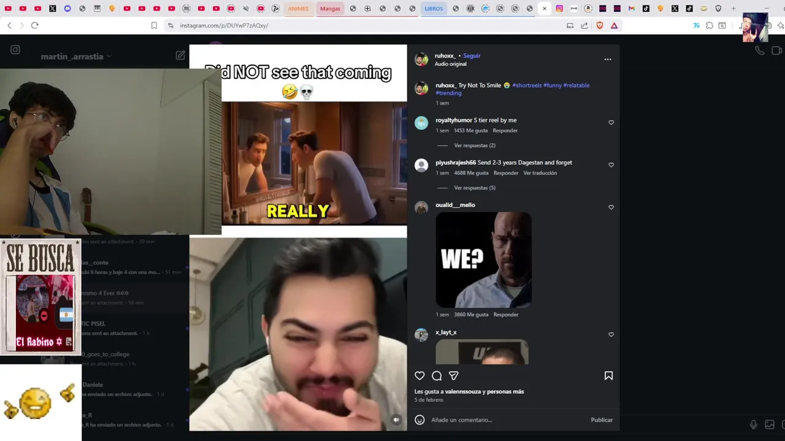Click royaltyhumor commenter avatar
The image size is (785, 441).
(421, 123)
